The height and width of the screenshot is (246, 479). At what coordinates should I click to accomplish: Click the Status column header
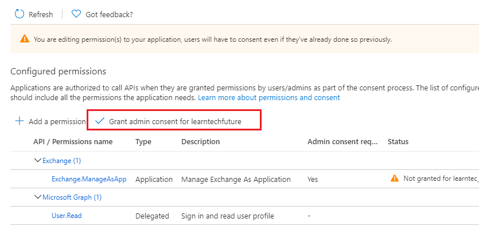coord(398,141)
